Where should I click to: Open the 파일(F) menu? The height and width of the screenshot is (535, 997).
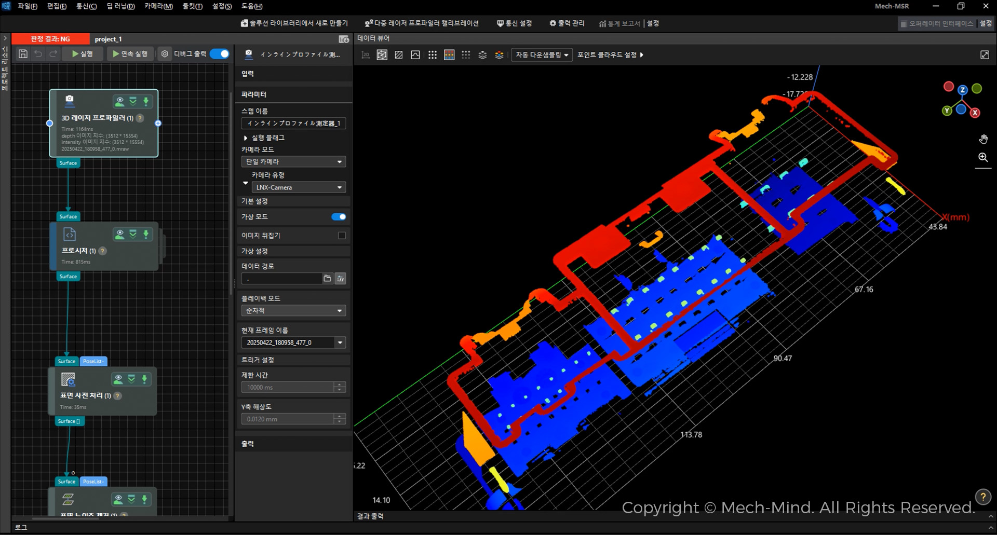[27, 6]
